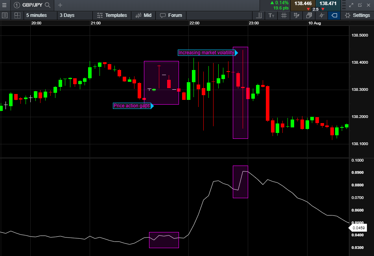The width and height of the screenshot is (374, 256).
Task: Click the 0.0900 indicator axis label
Action: click(357, 173)
